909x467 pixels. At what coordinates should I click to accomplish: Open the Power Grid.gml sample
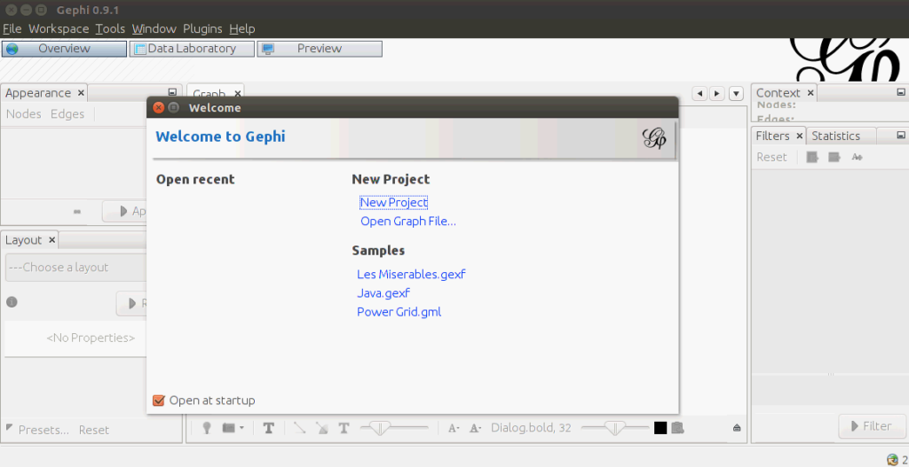(399, 312)
